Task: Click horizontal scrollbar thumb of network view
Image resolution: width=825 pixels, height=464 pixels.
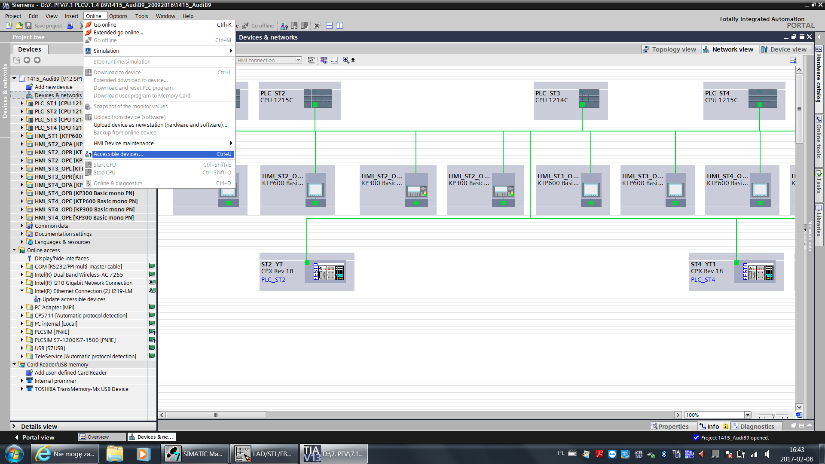Action: pyautogui.click(x=216, y=415)
